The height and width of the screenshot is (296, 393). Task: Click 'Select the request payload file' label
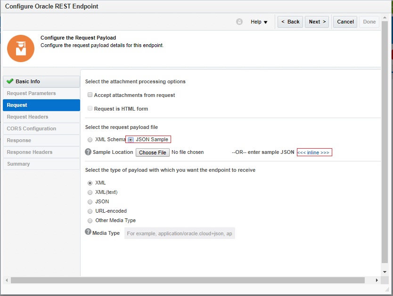(122, 127)
